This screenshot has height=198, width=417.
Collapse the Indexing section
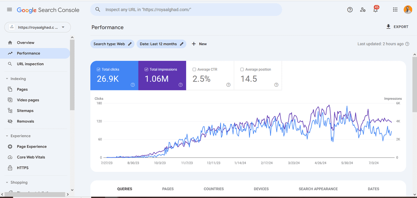click(7, 79)
